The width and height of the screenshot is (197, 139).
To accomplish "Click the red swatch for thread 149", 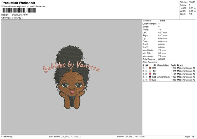I will 150,74.
